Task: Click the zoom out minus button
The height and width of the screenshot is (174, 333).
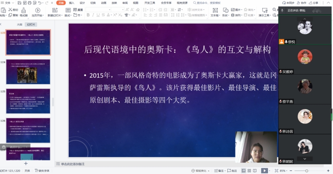Action: 291,171
